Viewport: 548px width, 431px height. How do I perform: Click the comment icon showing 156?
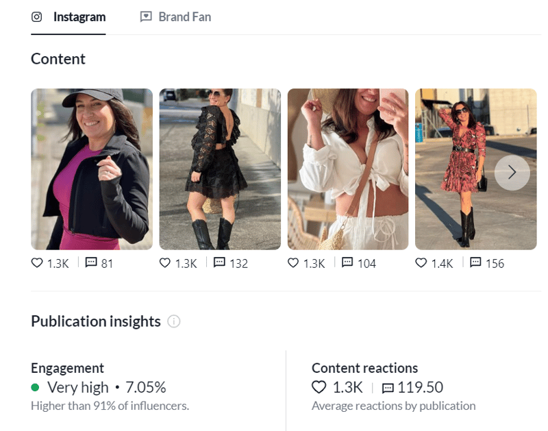pos(475,262)
